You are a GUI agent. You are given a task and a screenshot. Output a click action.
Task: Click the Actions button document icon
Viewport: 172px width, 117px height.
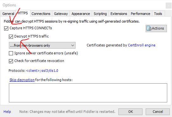click(x=149, y=28)
